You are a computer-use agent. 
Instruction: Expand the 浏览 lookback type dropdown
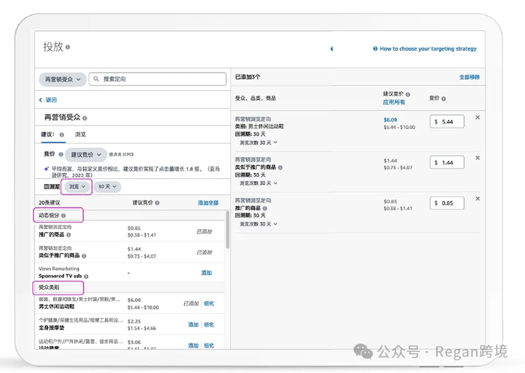(x=78, y=187)
